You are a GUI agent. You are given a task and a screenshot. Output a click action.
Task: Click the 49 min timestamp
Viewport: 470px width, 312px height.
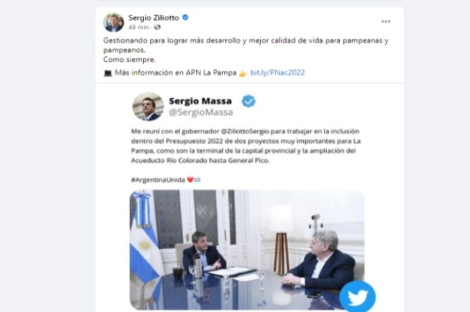[139, 27]
